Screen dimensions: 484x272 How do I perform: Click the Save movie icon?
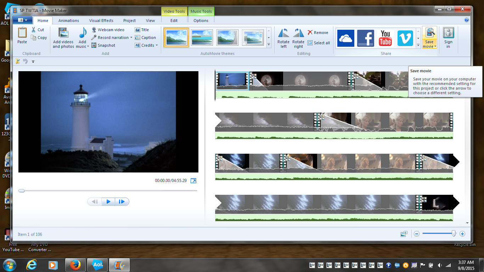click(x=429, y=33)
